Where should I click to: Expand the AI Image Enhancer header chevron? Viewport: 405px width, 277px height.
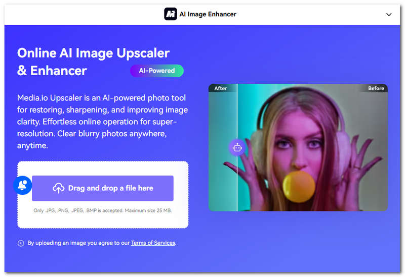coord(388,15)
